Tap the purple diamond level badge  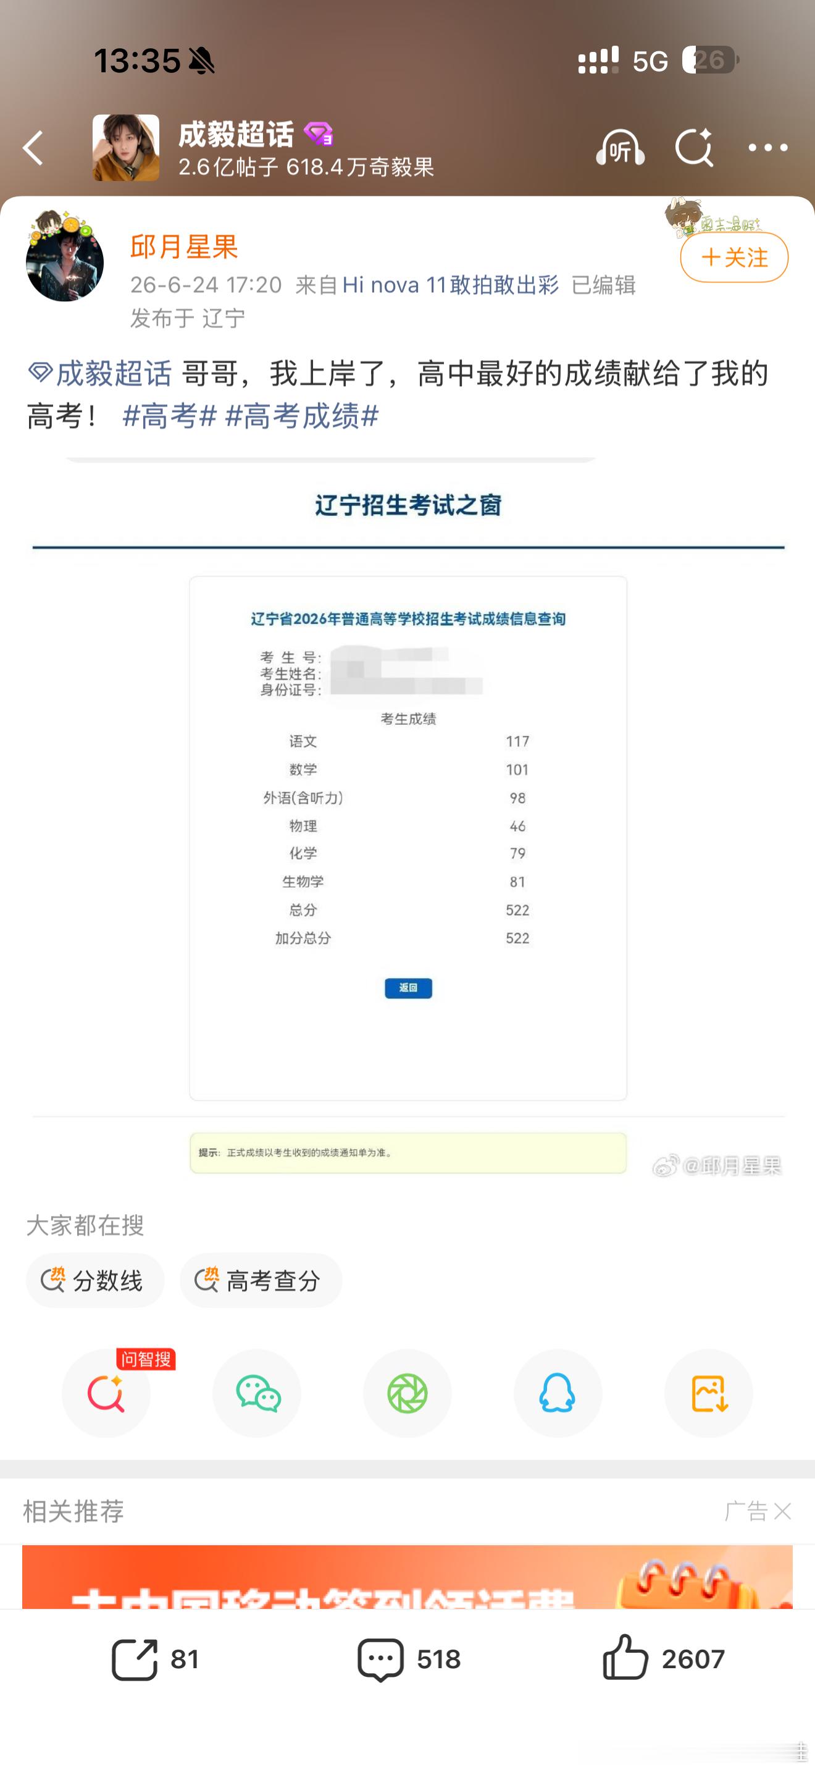point(317,133)
